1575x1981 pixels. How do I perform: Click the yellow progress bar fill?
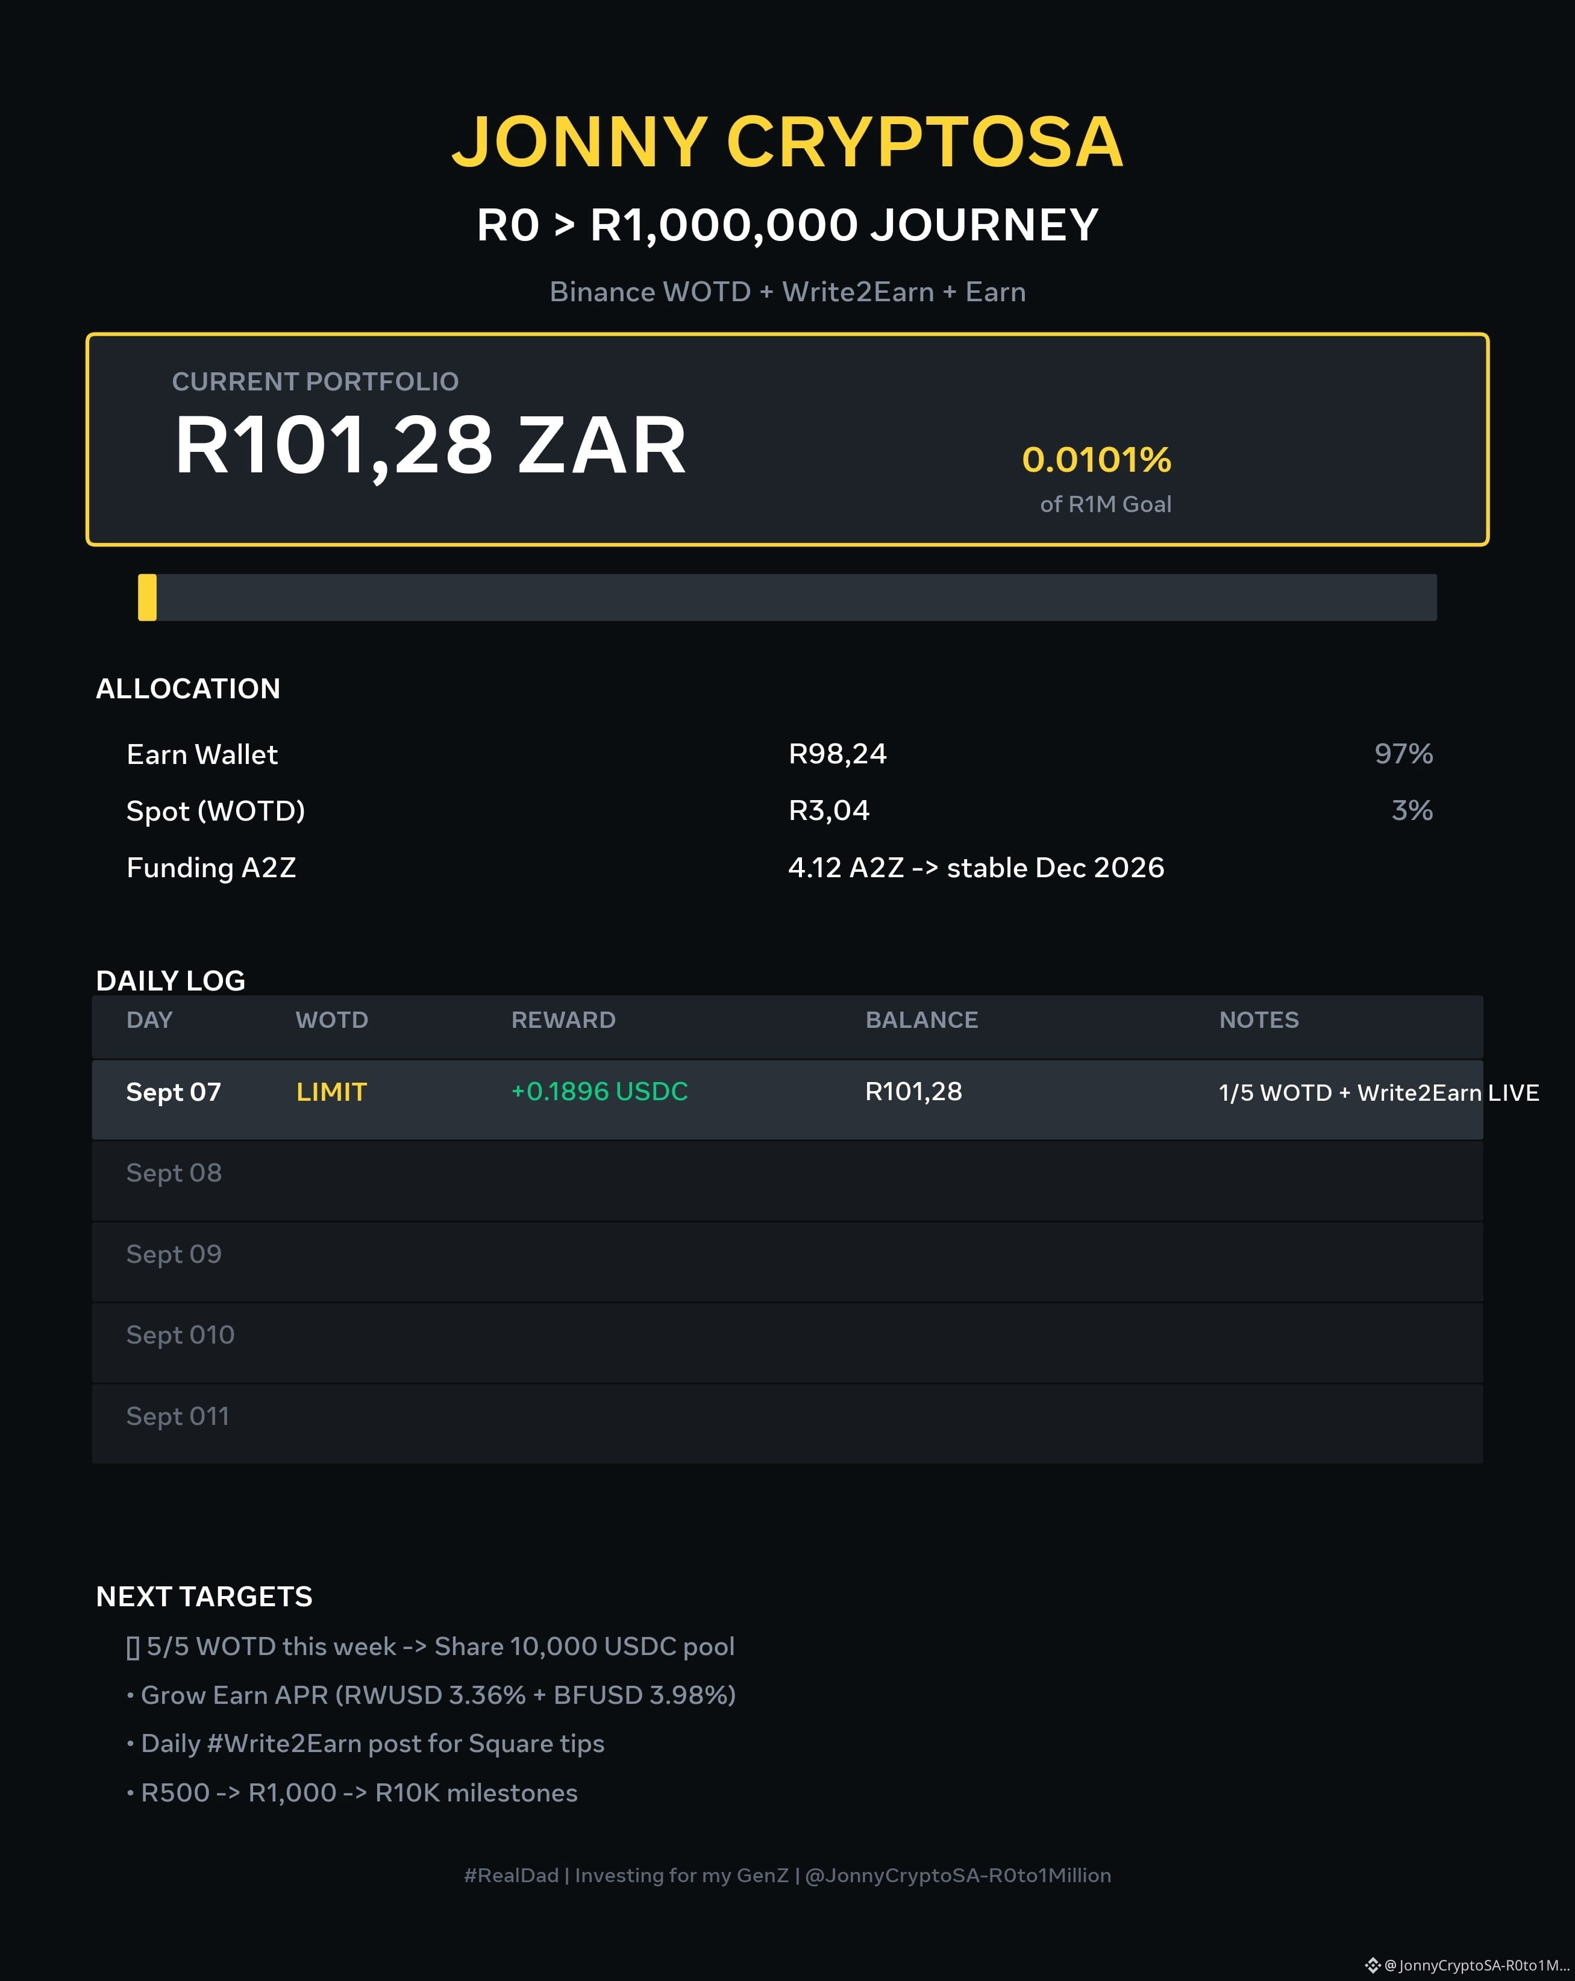click(x=147, y=597)
